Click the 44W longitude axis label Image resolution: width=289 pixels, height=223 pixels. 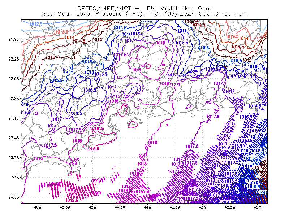point(147,207)
